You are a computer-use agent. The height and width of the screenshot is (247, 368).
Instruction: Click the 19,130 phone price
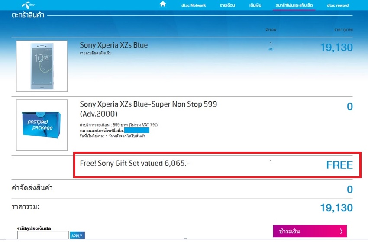336,47
